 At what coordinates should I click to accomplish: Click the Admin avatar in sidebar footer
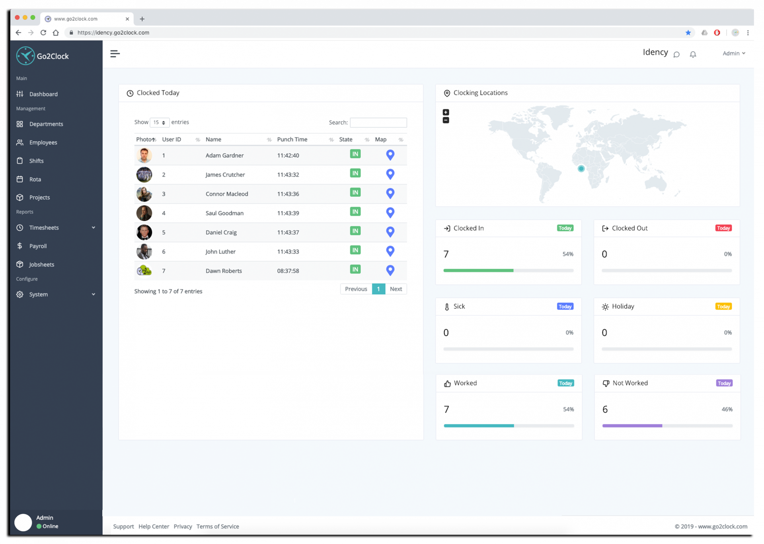click(23, 522)
